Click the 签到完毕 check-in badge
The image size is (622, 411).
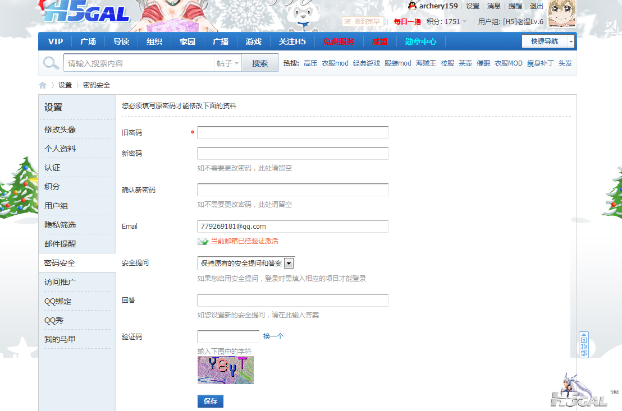363,21
